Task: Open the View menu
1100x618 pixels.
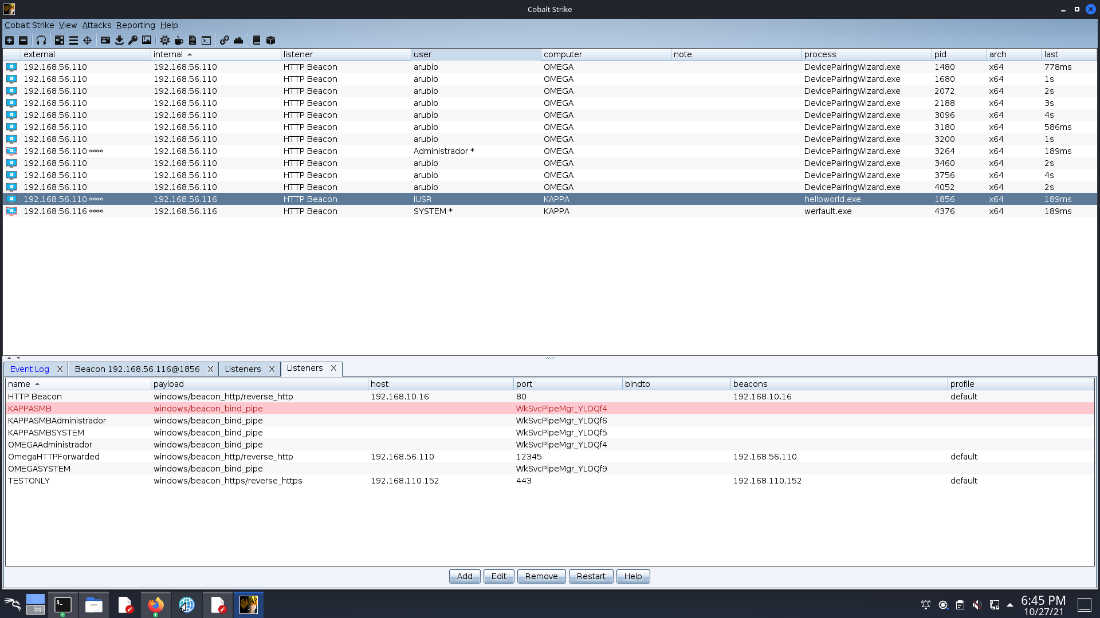Action: (68, 25)
